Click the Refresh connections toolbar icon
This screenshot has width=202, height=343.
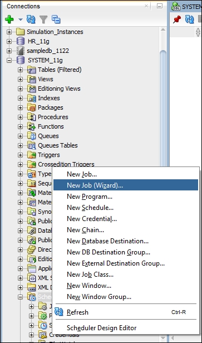tap(31, 19)
